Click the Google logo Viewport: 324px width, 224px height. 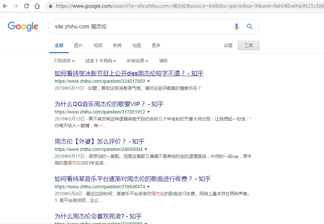click(23, 26)
